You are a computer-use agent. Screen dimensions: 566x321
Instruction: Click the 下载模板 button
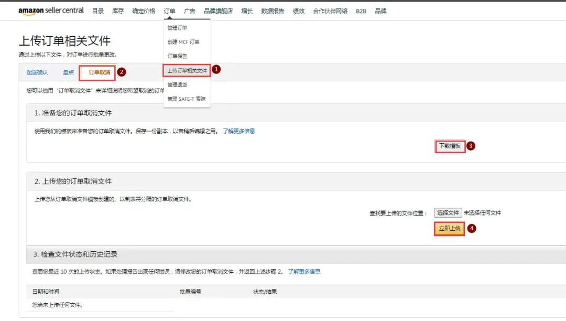click(450, 146)
